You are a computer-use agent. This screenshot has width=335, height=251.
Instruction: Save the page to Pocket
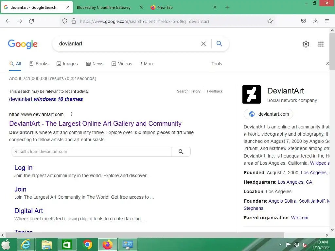pyautogui.click(x=303, y=21)
